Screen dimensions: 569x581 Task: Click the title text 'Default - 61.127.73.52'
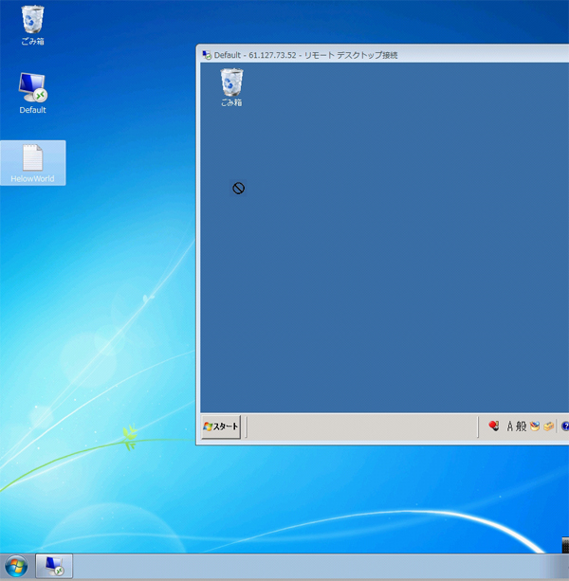[x=255, y=55]
